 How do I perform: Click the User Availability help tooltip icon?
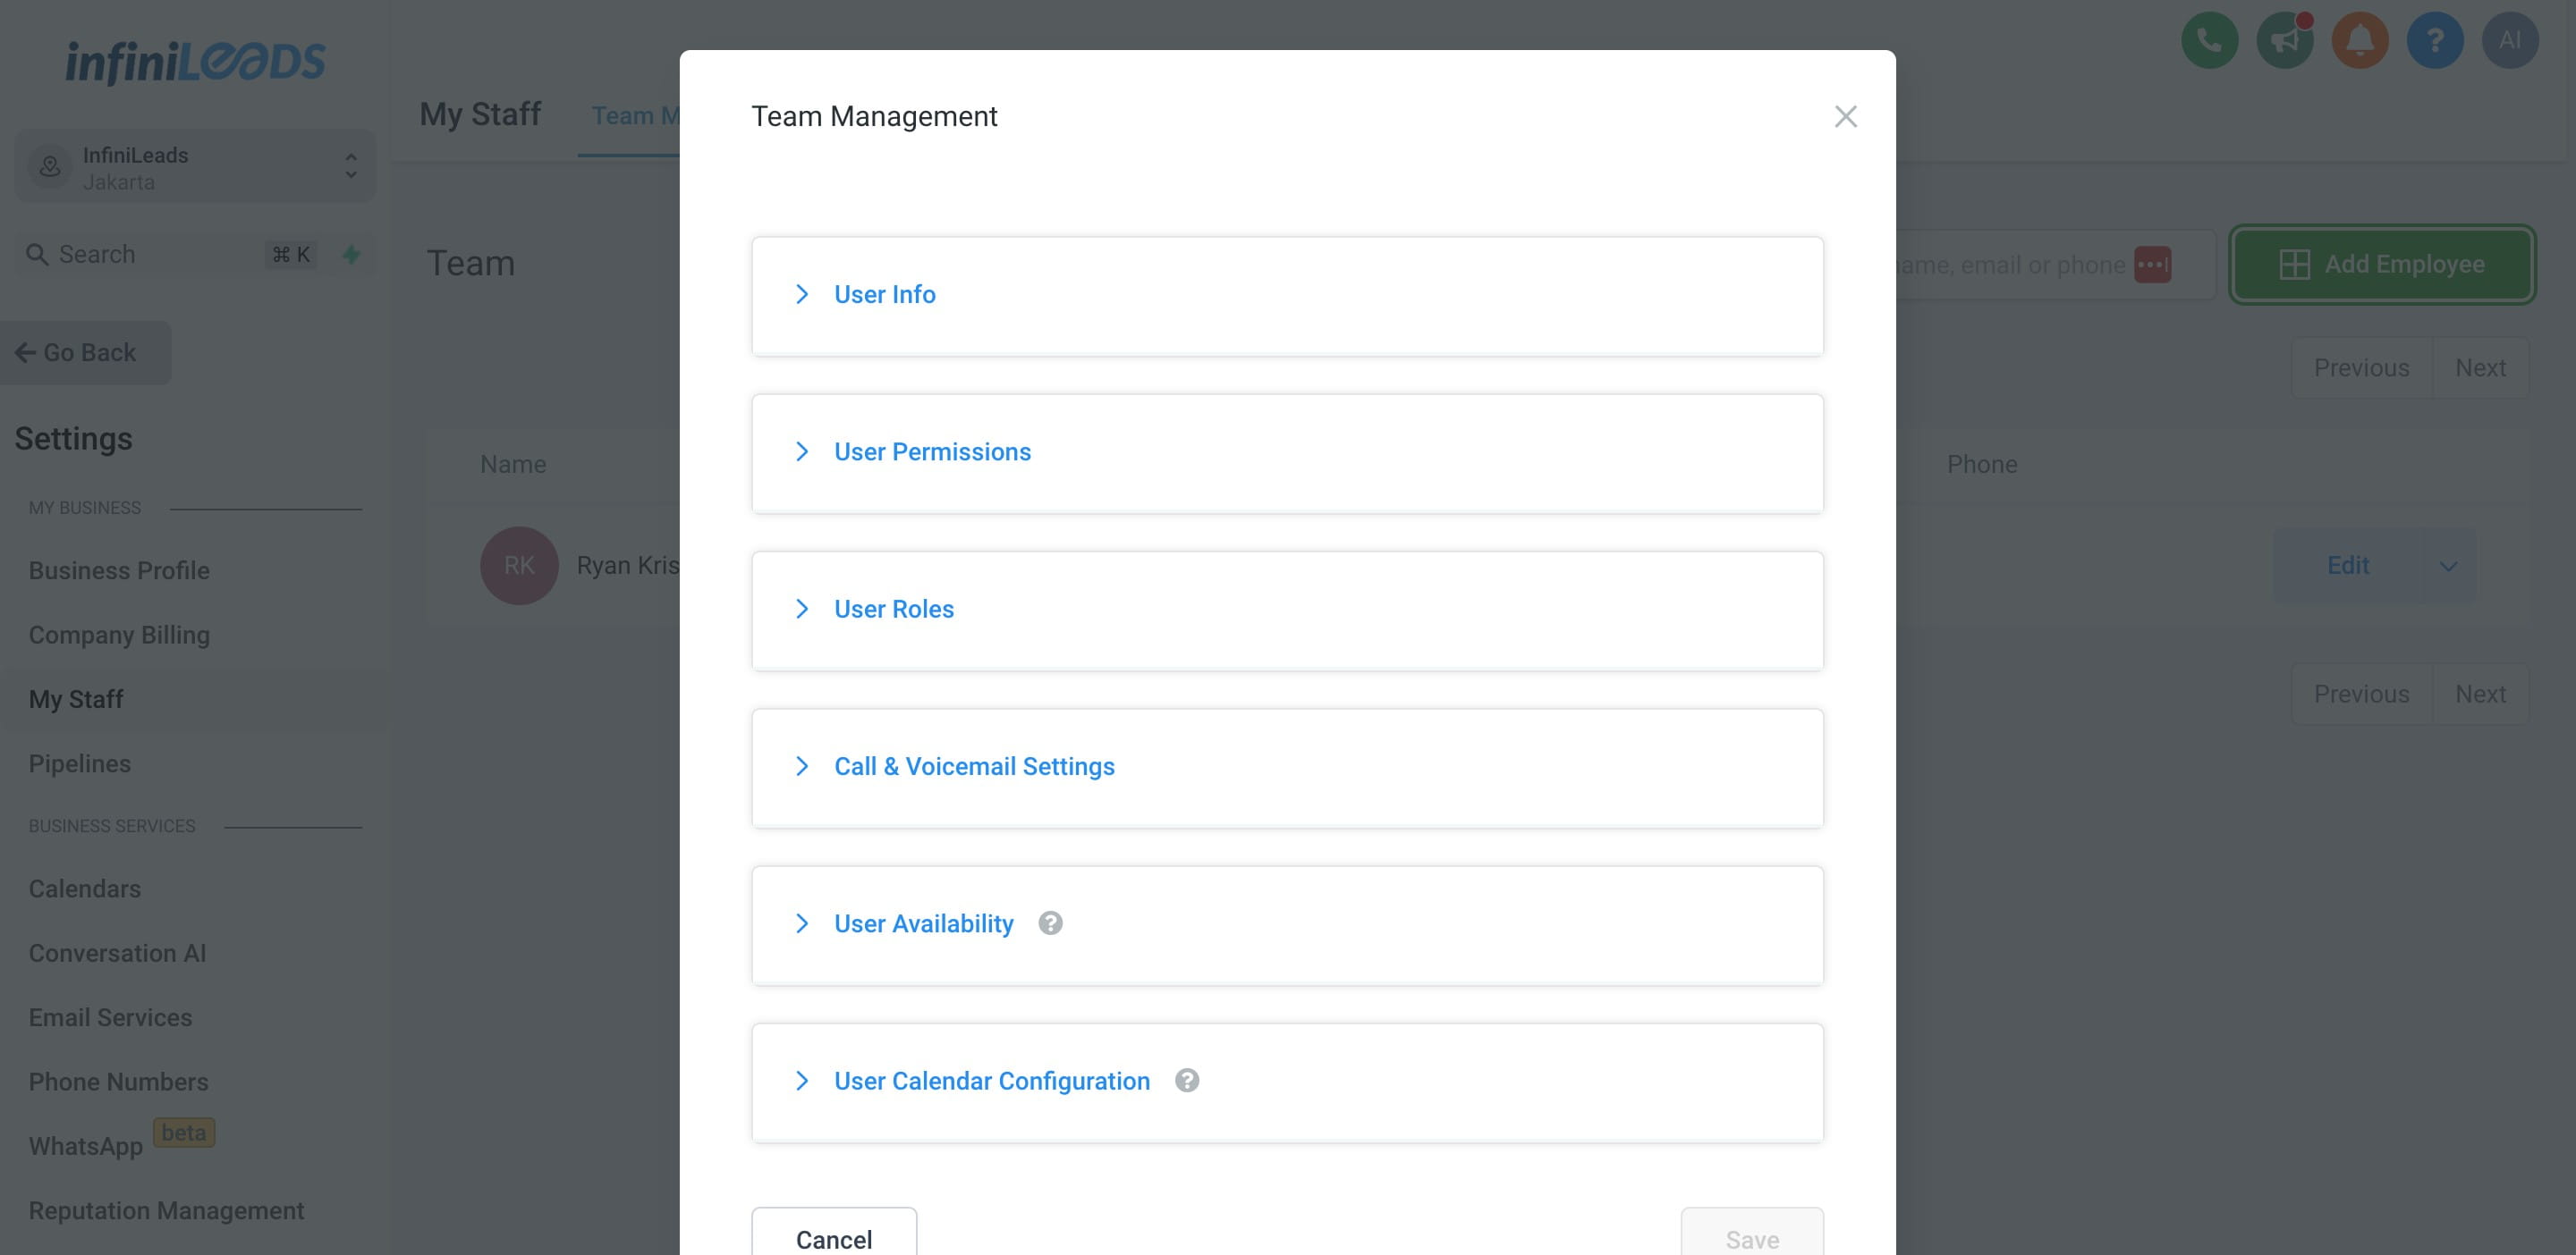pos(1050,923)
